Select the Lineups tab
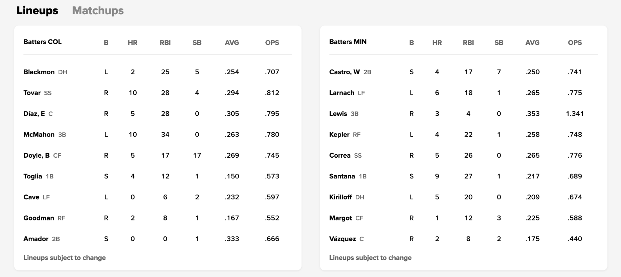This screenshot has width=621, height=277. point(37,11)
